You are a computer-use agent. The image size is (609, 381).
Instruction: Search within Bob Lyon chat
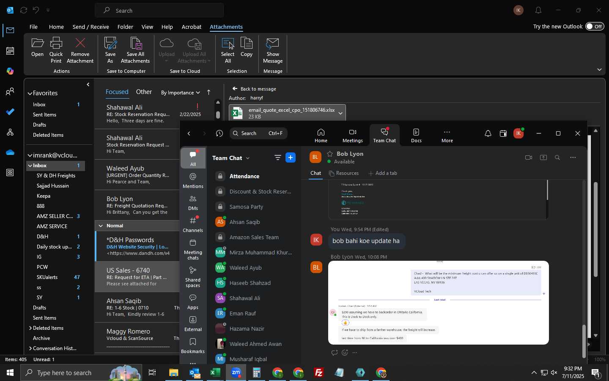pyautogui.click(x=557, y=157)
